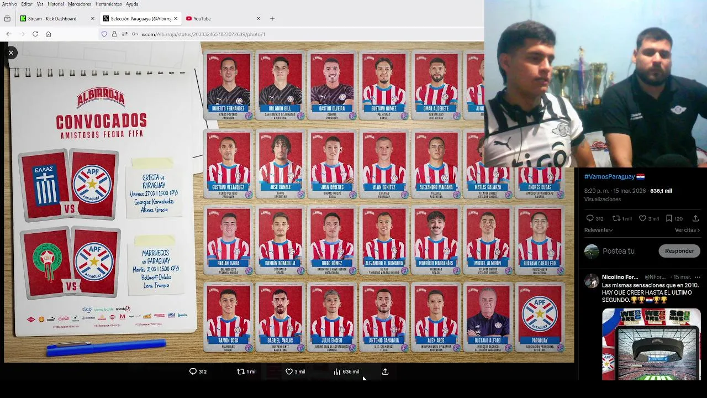Open the Editar menu
707x398 pixels.
pos(27,4)
